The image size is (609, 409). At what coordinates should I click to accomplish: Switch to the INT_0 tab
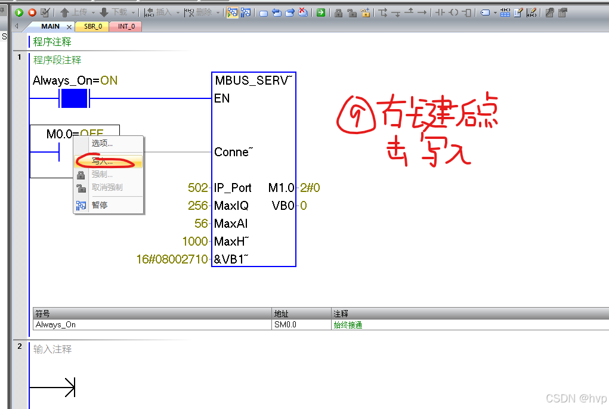pos(125,26)
